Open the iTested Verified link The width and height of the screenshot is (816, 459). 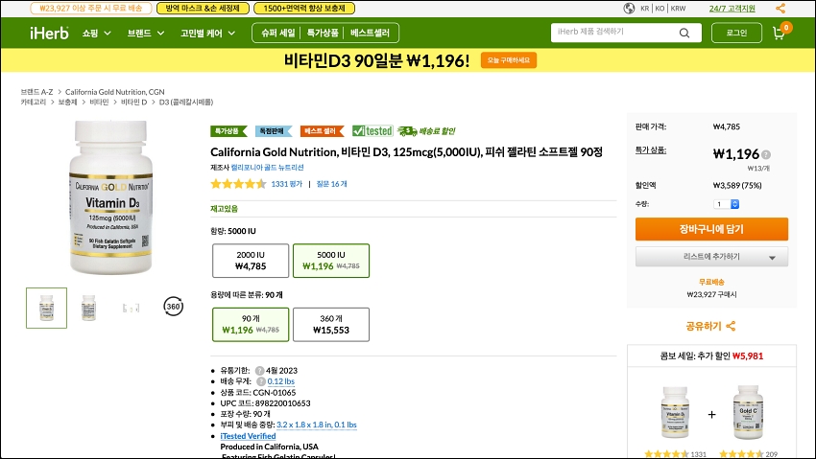click(248, 436)
